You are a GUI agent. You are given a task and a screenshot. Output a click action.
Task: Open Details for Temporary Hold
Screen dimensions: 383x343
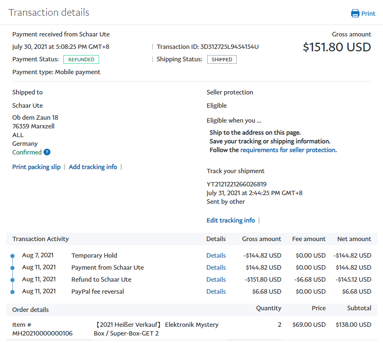(216, 256)
